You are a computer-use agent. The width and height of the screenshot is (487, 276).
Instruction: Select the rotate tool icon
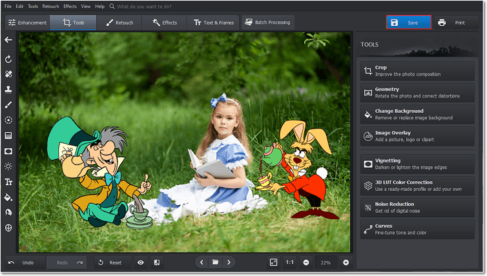(8, 59)
